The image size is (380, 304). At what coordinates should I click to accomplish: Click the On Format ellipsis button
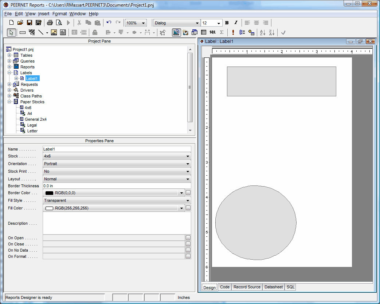pos(188,256)
